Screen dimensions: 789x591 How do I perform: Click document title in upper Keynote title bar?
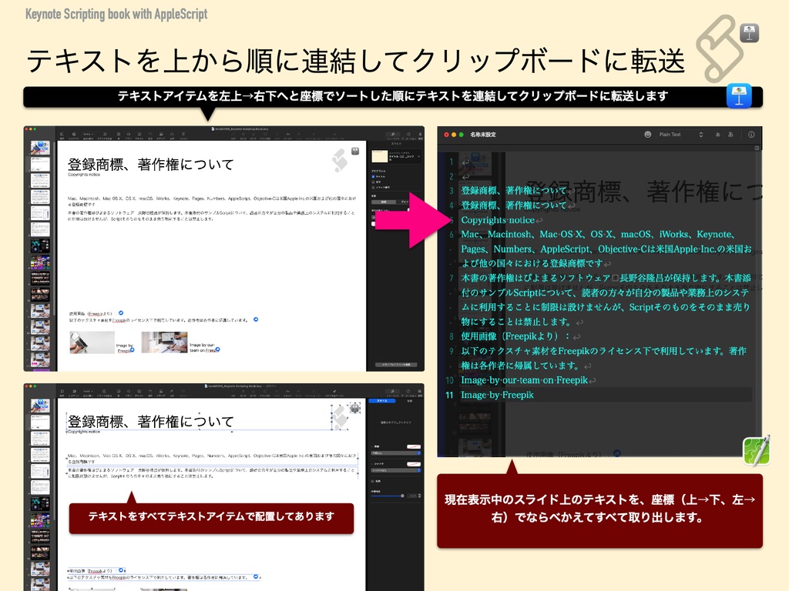241,129
